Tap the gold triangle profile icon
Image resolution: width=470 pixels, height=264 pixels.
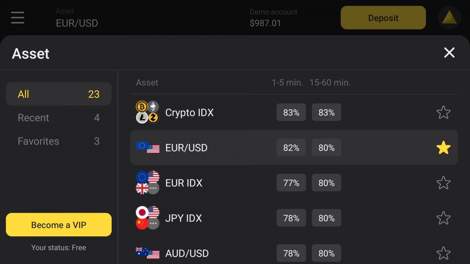point(449,18)
